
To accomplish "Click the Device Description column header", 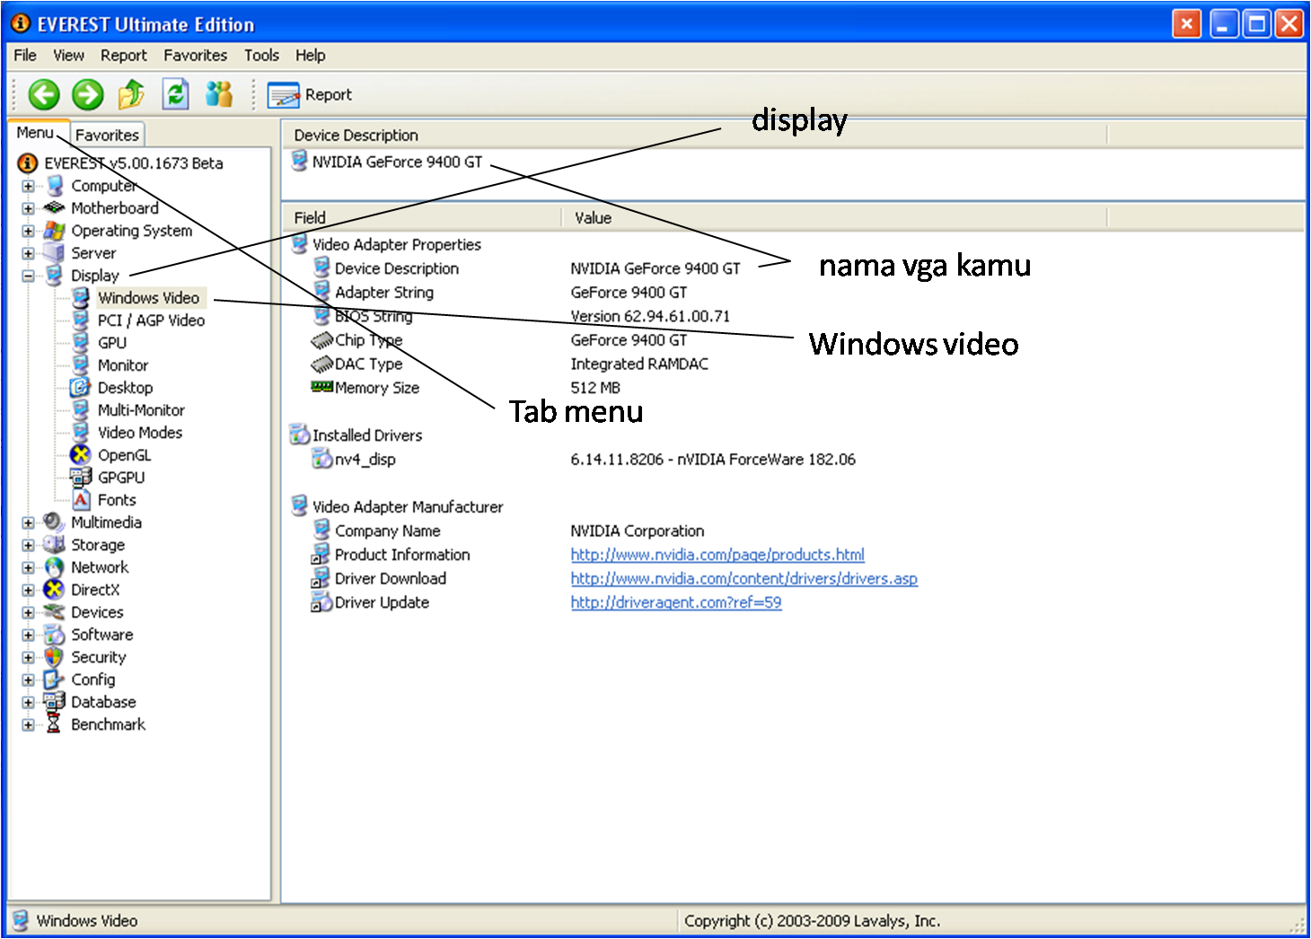I will (695, 135).
